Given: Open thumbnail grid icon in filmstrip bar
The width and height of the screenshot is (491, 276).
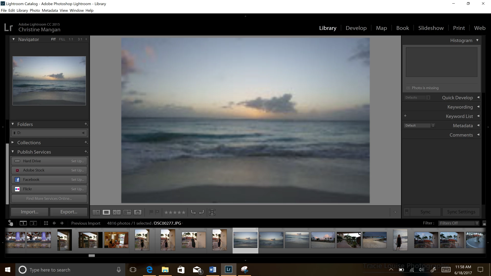Looking at the screenshot, I should pyautogui.click(x=46, y=223).
